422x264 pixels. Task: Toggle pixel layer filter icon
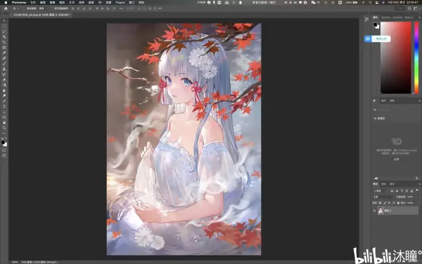[392, 190]
